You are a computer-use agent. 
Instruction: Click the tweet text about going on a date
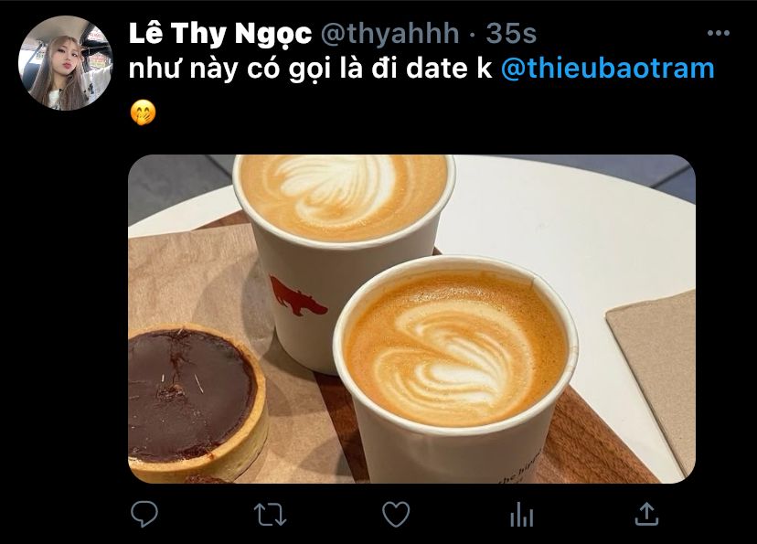coord(311,69)
